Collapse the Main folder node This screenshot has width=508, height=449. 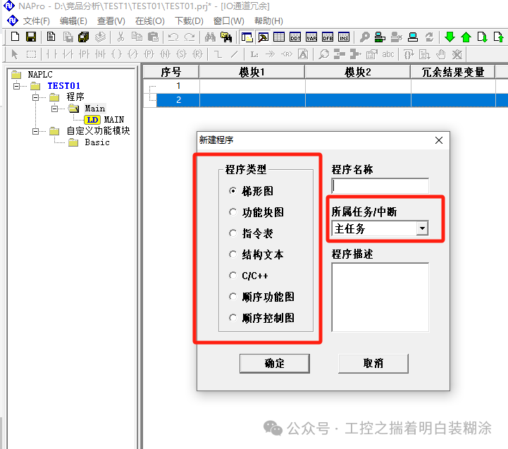pos(54,109)
